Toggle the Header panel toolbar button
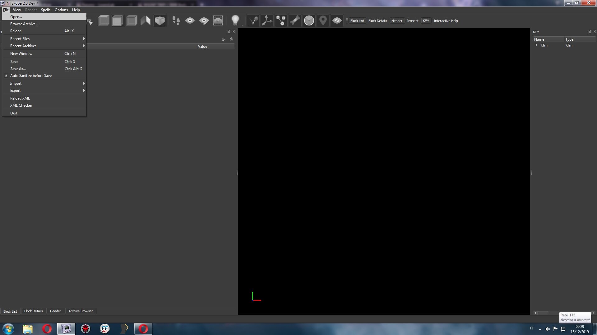Viewport: 597px width, 335px height. (397, 21)
